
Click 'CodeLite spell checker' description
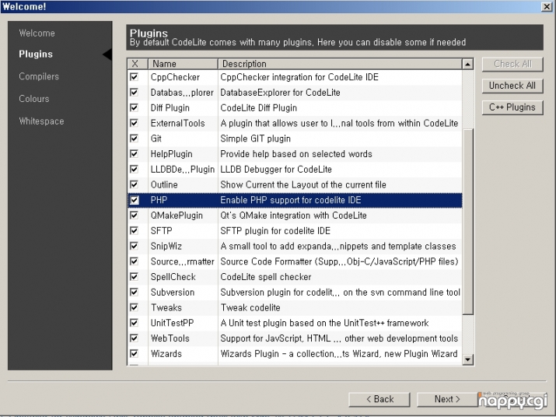click(x=266, y=277)
